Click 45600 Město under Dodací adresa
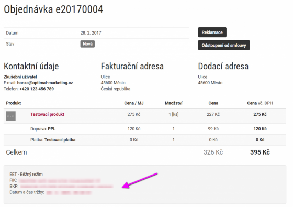The image size is (293, 207). (210, 83)
